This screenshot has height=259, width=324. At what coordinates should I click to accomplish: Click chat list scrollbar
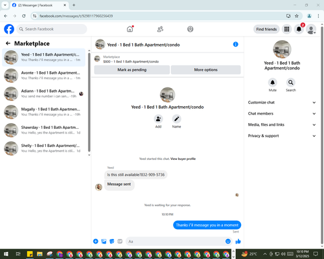89,102
